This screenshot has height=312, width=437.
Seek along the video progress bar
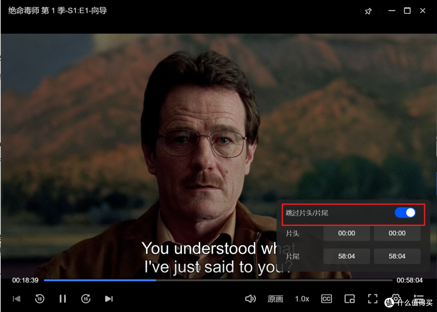218,280
